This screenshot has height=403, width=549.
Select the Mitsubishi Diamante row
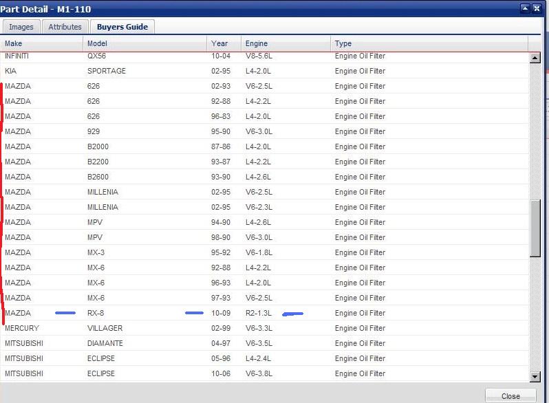[264, 343]
